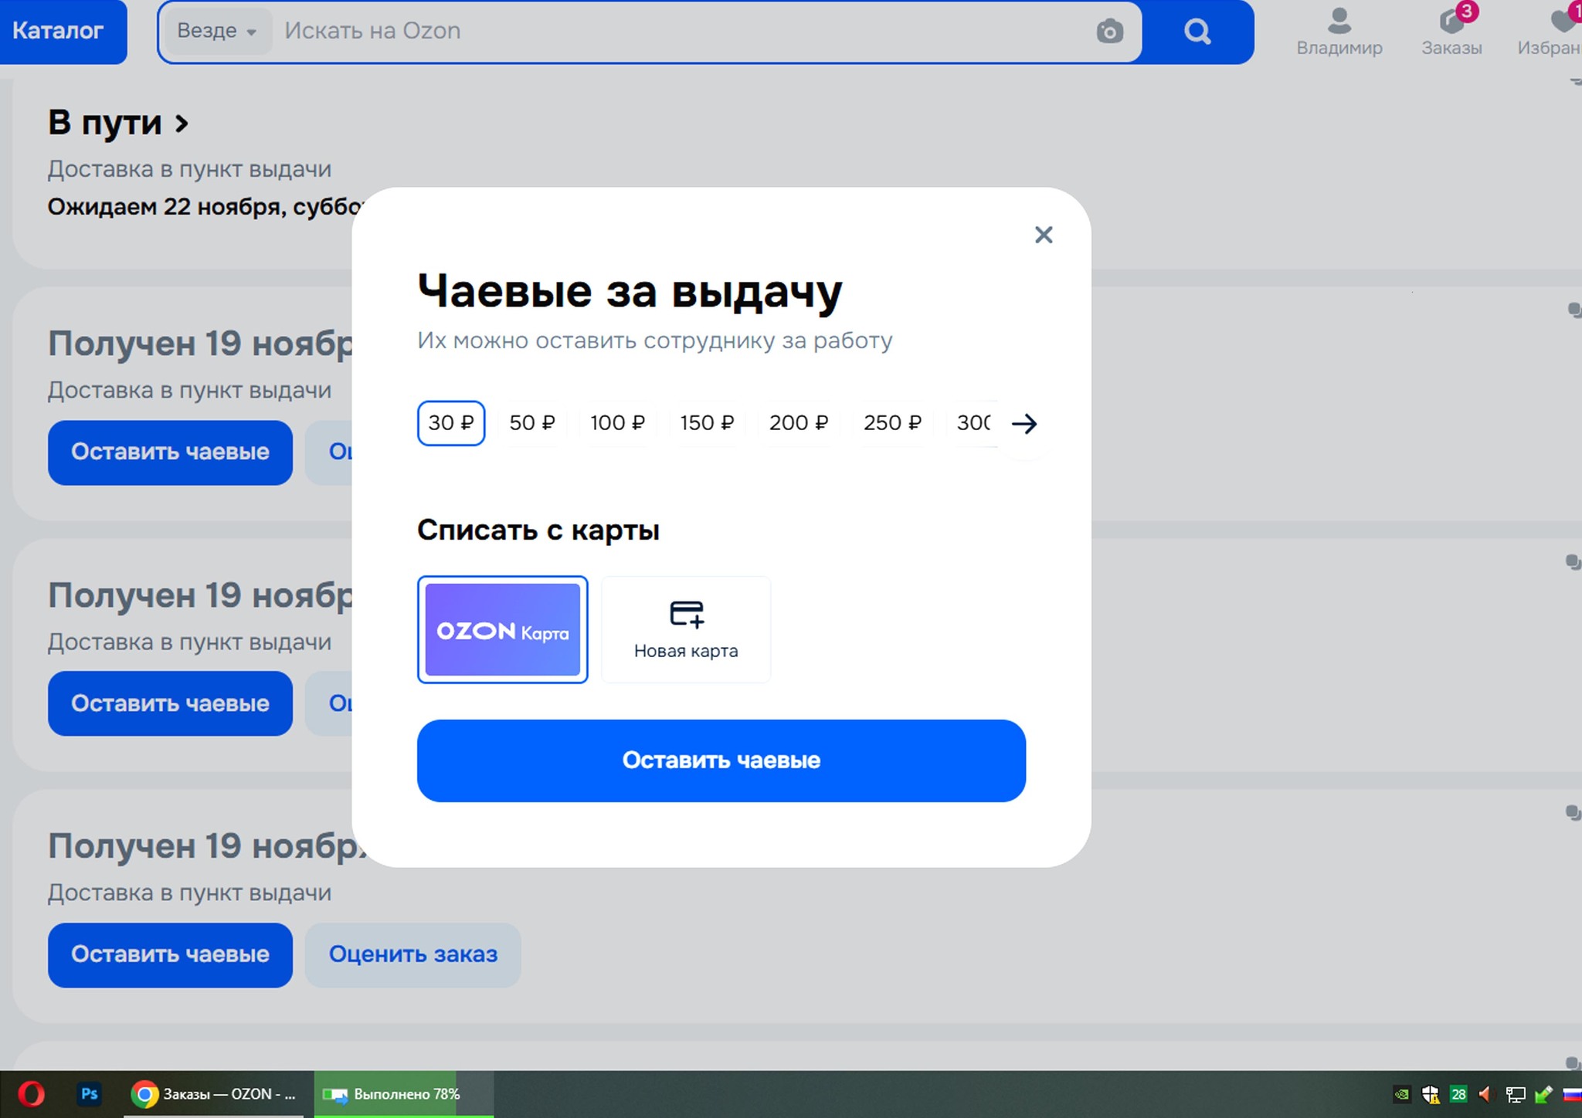Expand the Везде search scope dropdown
1582x1118 pixels.
point(217,31)
